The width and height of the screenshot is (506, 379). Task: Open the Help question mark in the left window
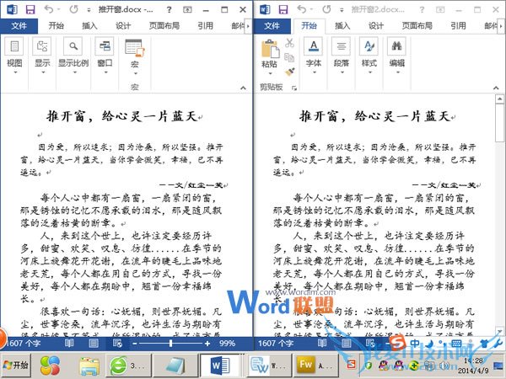tap(170, 9)
